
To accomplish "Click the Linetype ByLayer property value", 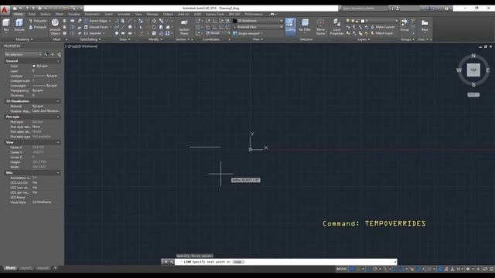I will (x=46, y=76).
